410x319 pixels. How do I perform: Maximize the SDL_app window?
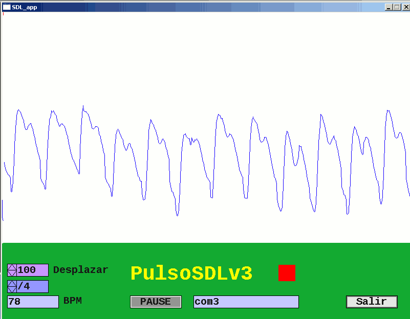pyautogui.click(x=397, y=7)
